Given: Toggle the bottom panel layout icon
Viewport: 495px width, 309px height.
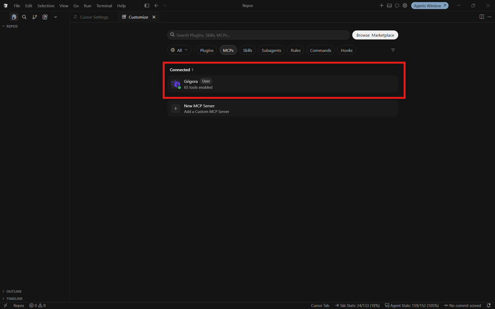Looking at the screenshot, I should pyautogui.click(x=389, y=6).
